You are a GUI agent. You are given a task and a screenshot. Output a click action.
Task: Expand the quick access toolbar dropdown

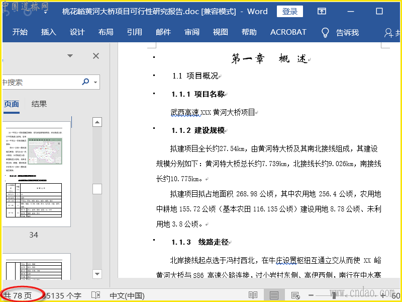pyautogui.click(x=45, y=12)
